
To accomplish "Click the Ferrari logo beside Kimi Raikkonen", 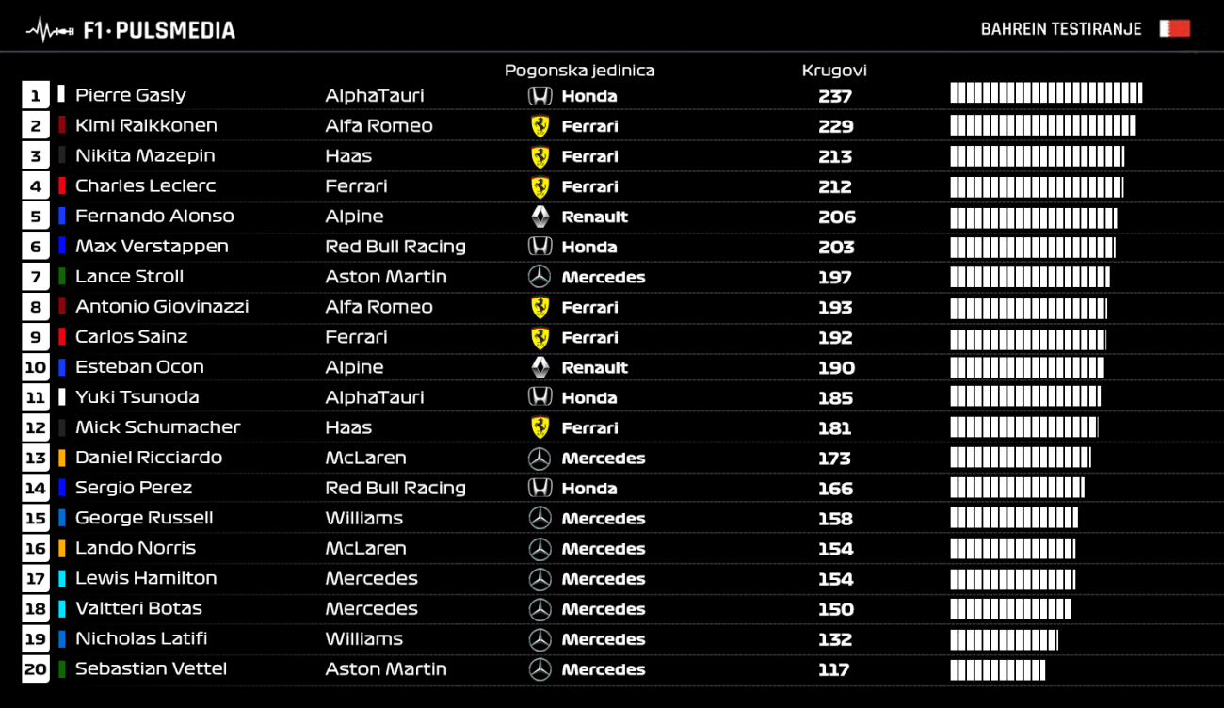I will [540, 126].
